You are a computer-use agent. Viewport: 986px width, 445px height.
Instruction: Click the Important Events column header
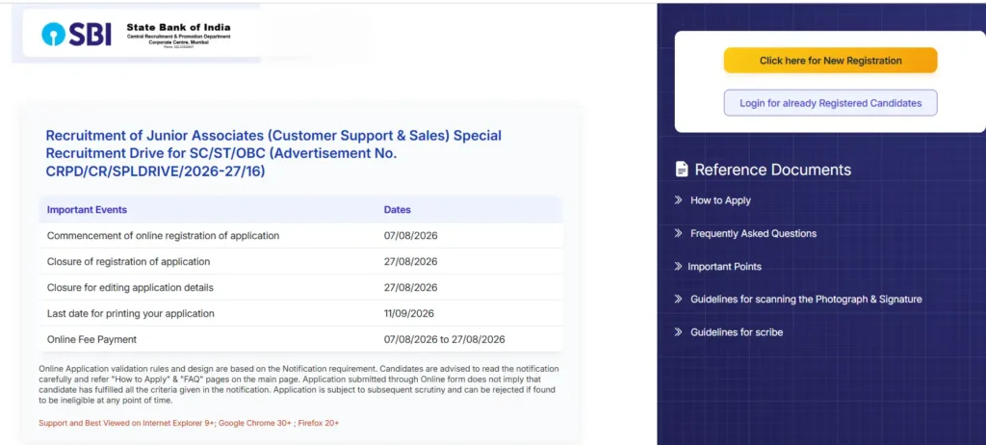(x=87, y=210)
